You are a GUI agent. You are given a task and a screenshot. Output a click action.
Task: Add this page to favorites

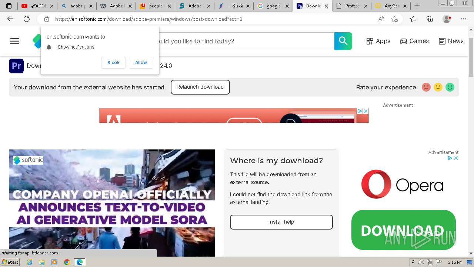pyautogui.click(x=394, y=19)
